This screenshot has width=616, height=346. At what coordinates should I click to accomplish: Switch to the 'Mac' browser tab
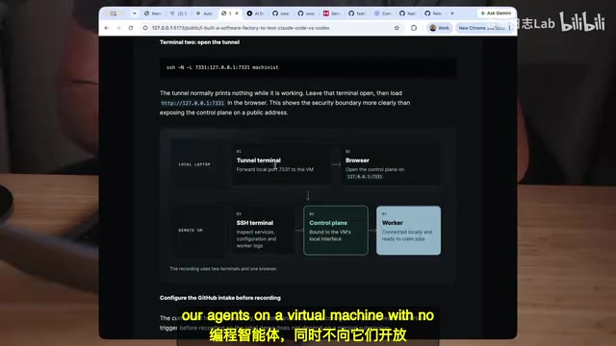point(153,13)
